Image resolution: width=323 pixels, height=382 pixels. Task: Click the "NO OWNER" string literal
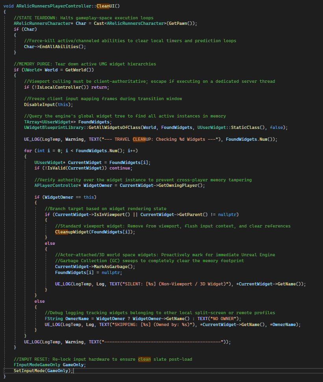[223, 319]
